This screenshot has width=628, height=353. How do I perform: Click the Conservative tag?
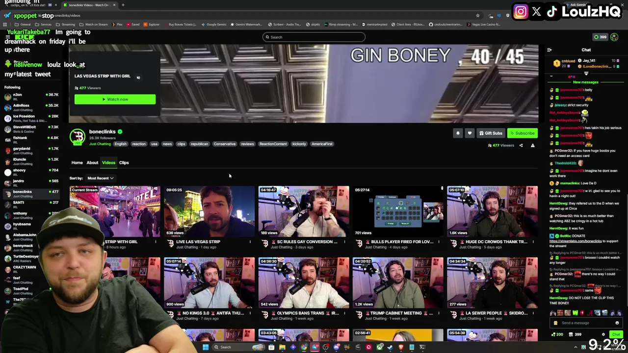point(224,144)
